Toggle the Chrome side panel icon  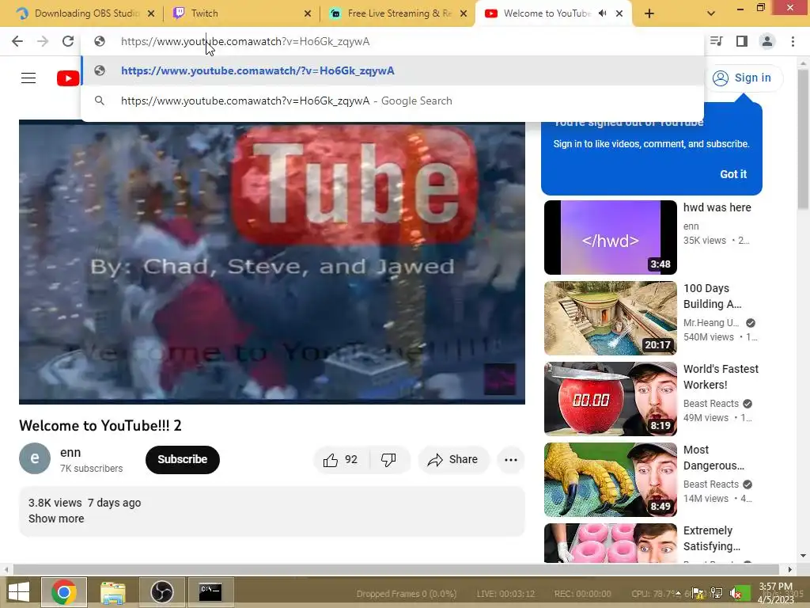(x=742, y=41)
